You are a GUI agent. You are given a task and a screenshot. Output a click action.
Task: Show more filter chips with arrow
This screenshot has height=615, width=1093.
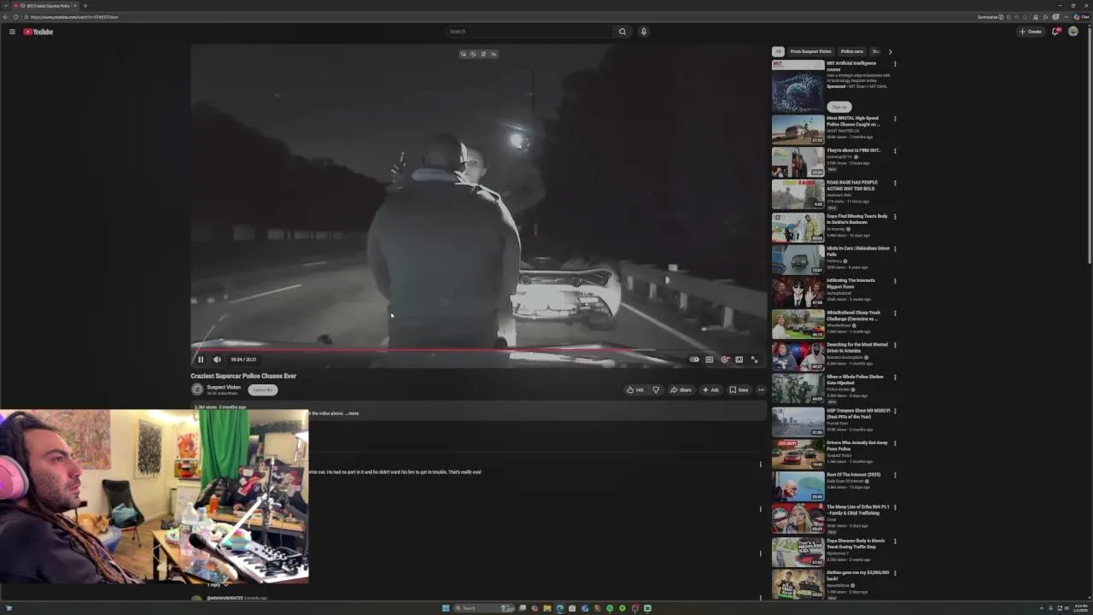[x=890, y=51]
